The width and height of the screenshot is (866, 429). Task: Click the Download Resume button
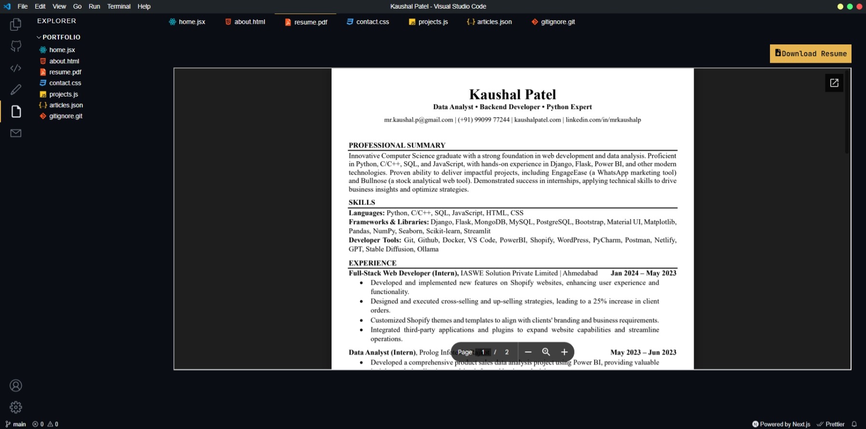(x=810, y=54)
